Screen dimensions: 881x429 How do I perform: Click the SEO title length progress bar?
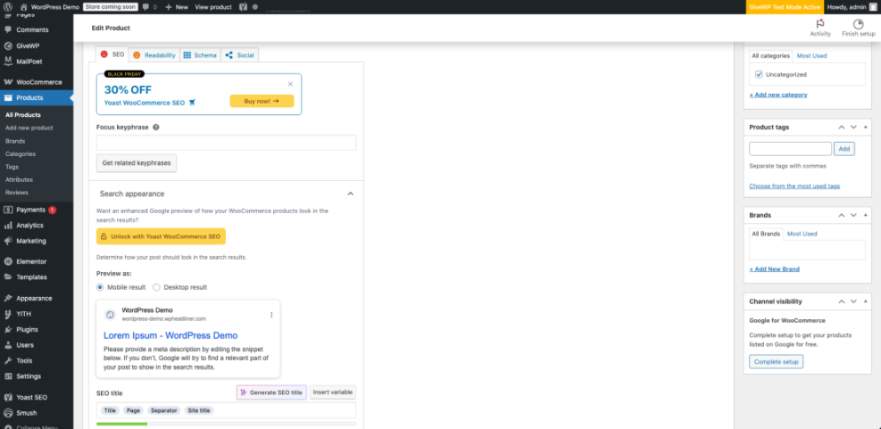coord(226,424)
